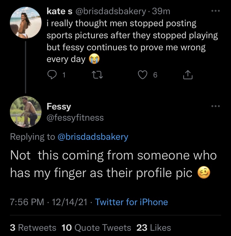Click the Fessy display name
Screen dimensions: 231x236
[x=59, y=107]
